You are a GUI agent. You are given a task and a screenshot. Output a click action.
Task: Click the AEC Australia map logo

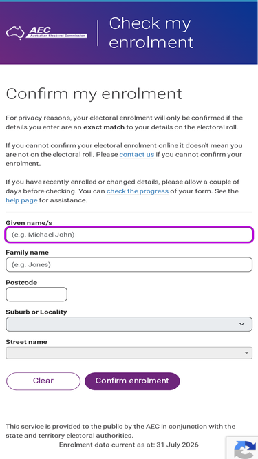15,32
